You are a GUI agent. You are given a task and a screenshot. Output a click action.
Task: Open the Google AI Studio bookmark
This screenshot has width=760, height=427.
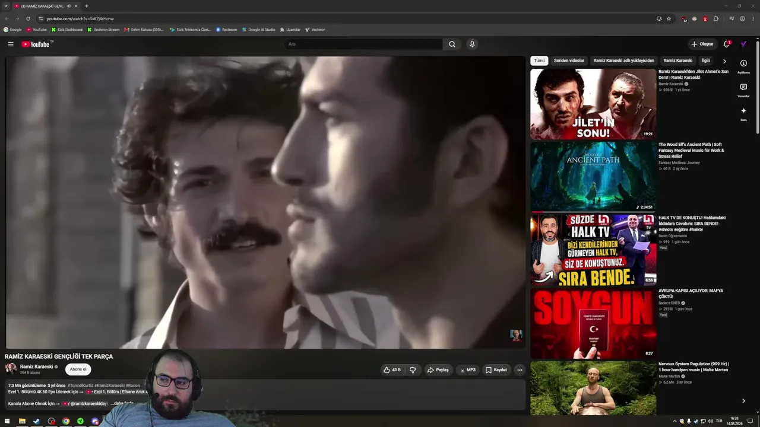(x=258, y=30)
